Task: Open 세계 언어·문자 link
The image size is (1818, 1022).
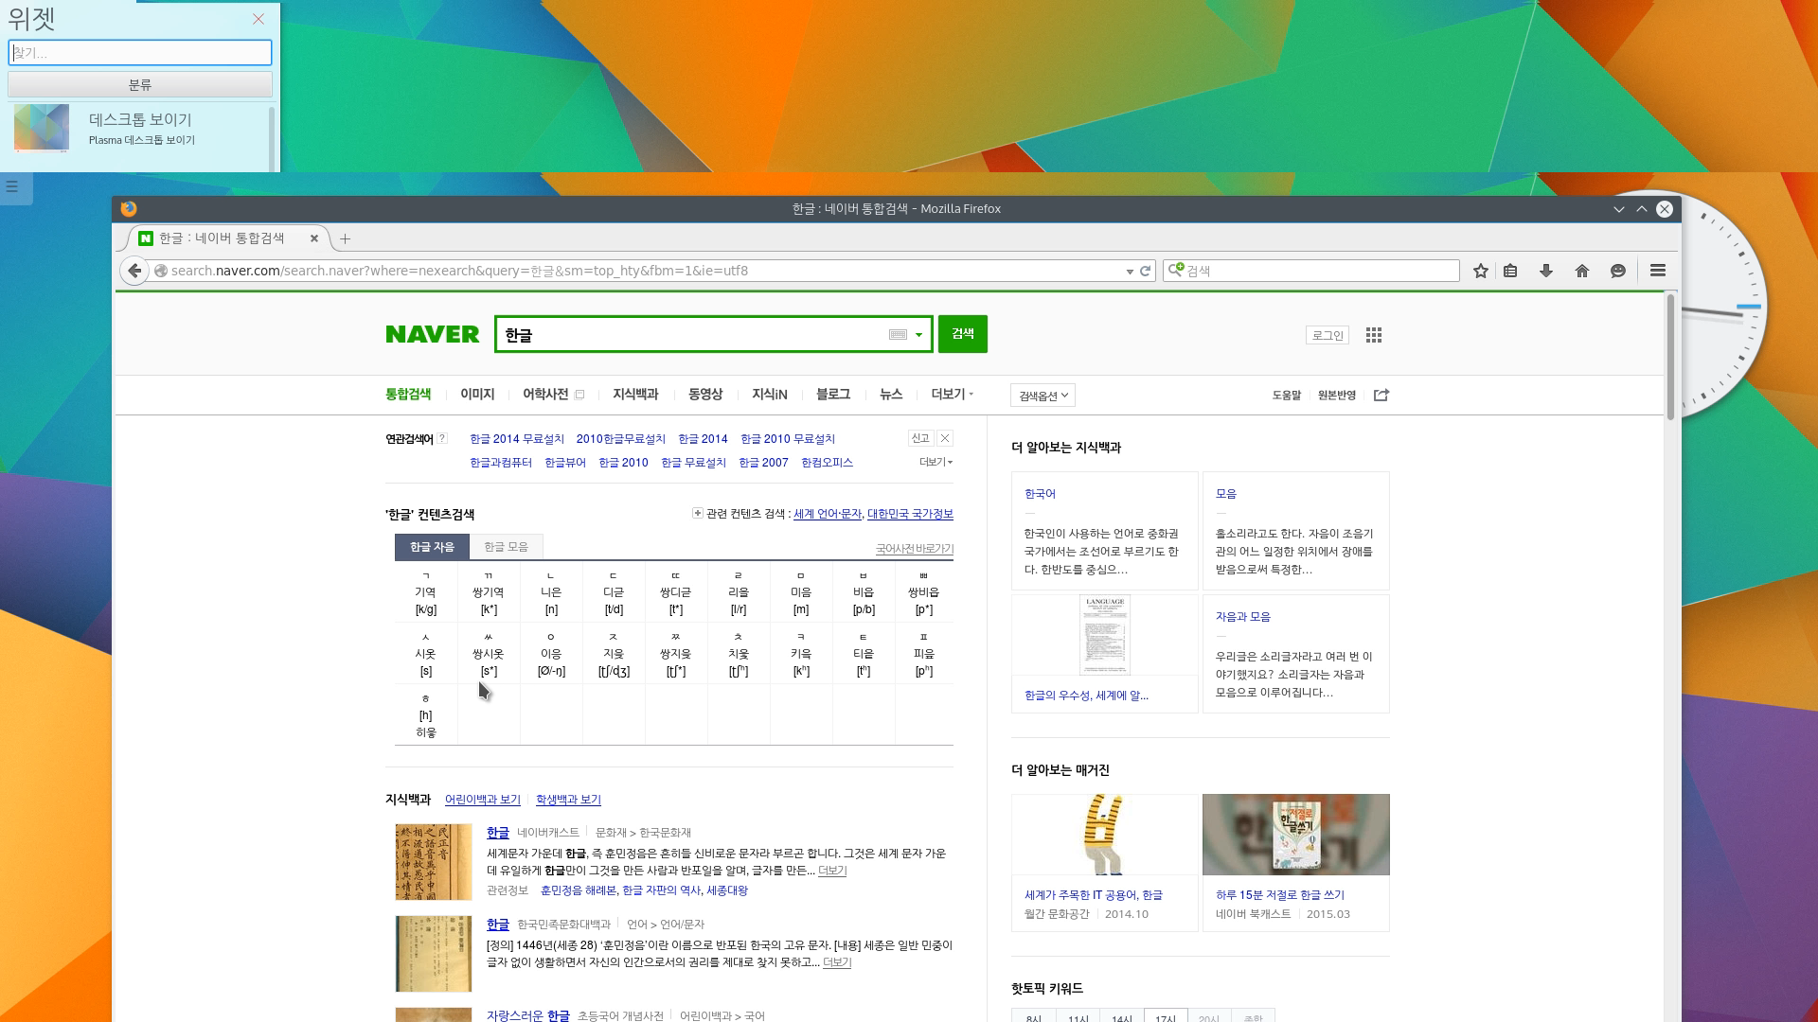Action: pos(828,514)
